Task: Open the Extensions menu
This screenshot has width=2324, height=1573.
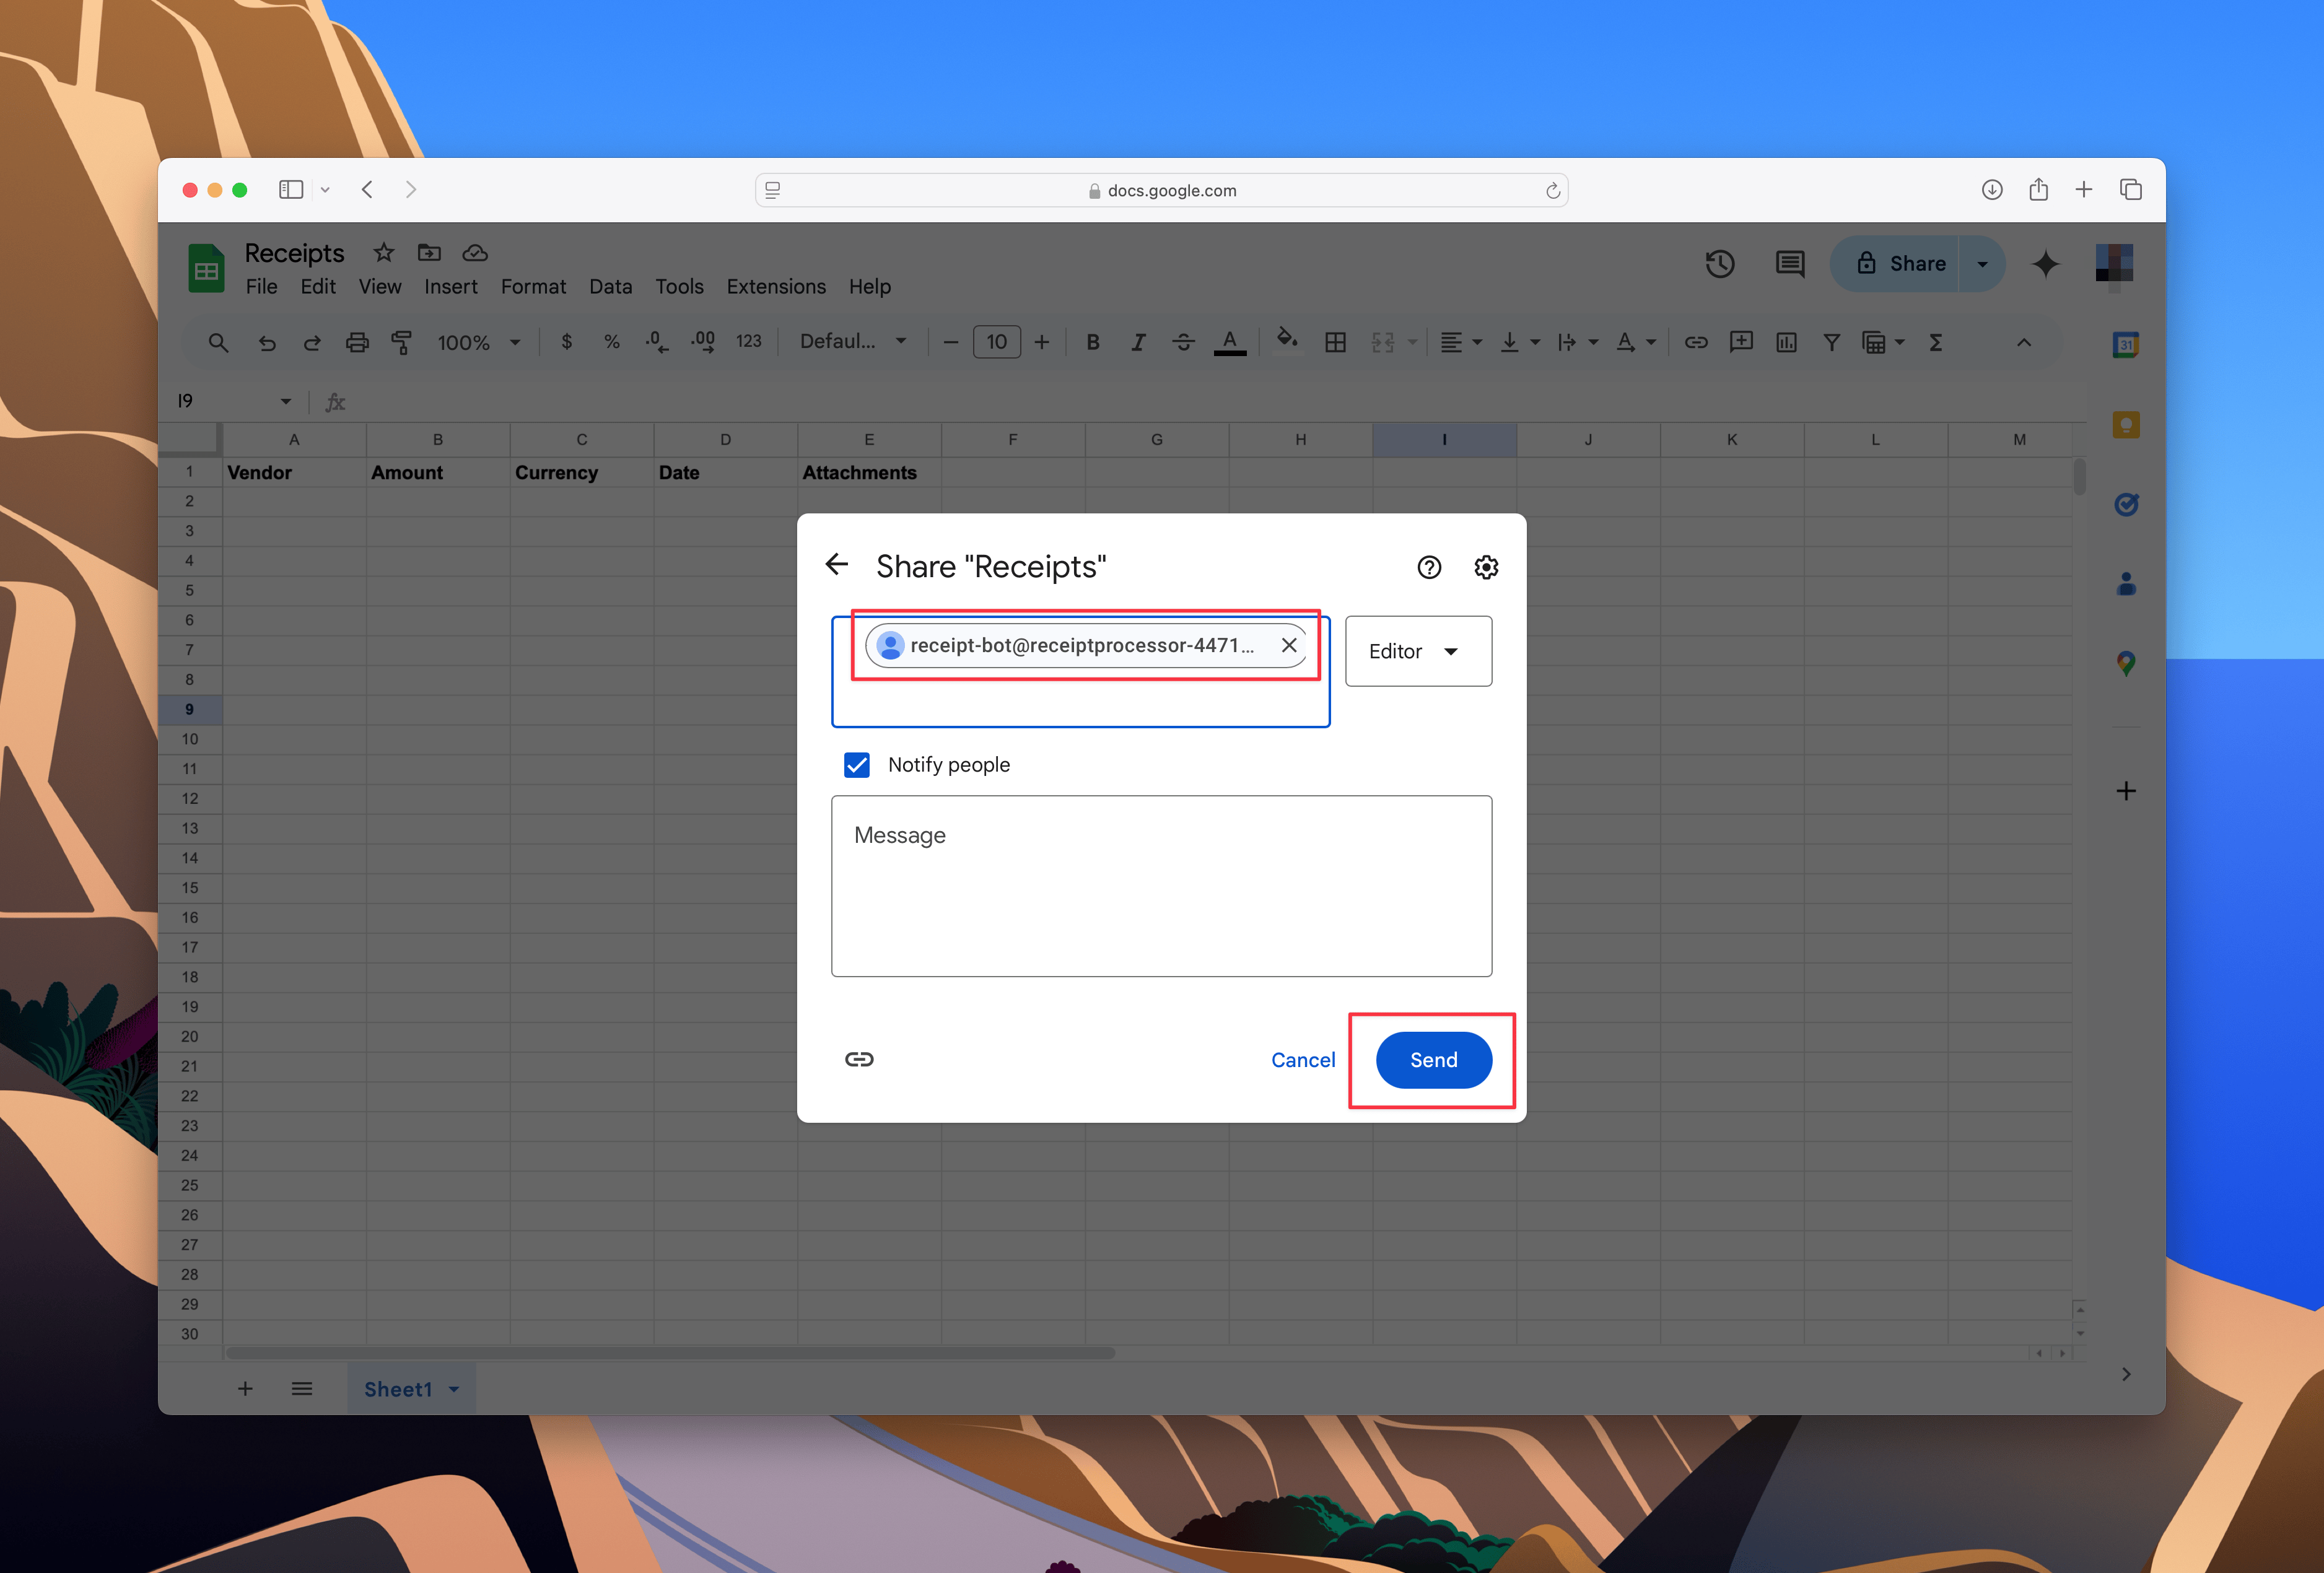Action: 776,286
